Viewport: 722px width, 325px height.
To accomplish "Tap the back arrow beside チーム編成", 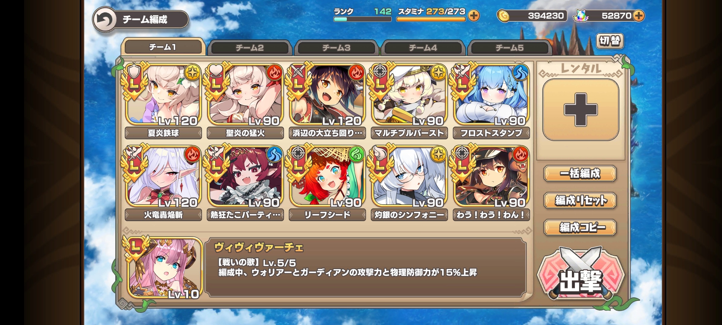I will [x=104, y=19].
